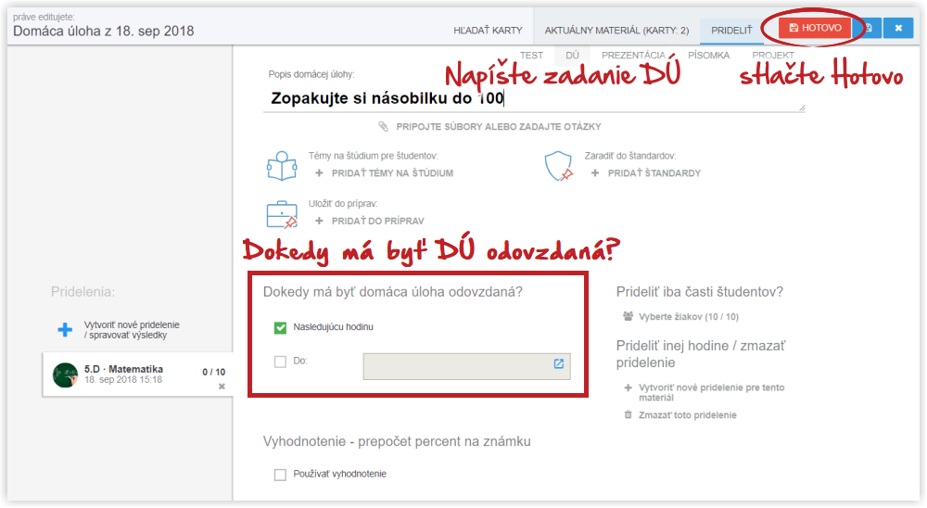This screenshot has width=927, height=508.
Task: Add study topics via Pridať témy na štúdium
Action: [392, 173]
